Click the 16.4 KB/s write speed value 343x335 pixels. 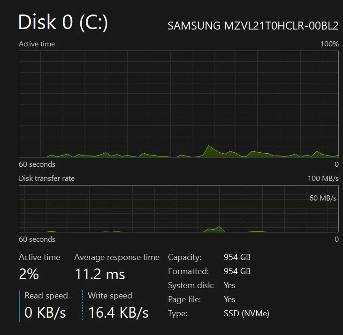click(118, 313)
